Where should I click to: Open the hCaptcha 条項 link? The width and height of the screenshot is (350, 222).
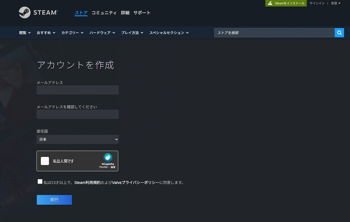point(113,167)
